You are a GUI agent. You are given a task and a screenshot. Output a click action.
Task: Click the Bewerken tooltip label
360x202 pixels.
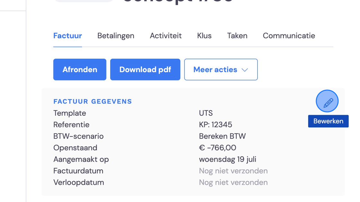[x=328, y=121]
